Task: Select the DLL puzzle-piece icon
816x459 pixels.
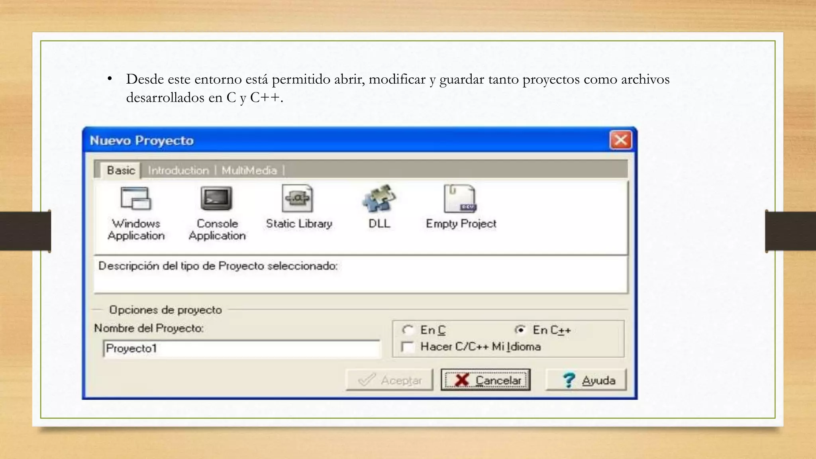Action: click(x=379, y=198)
